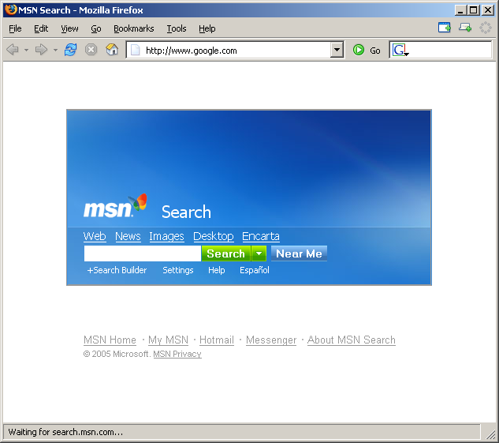The height and width of the screenshot is (443, 499).
Task: Click into the Firefox search box
Action: pos(450,50)
